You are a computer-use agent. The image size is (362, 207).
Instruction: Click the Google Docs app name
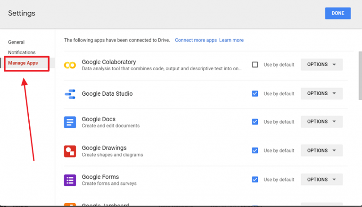tap(99, 119)
